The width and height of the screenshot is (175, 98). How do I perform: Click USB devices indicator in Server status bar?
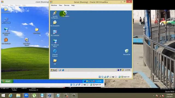click(x=105, y=77)
